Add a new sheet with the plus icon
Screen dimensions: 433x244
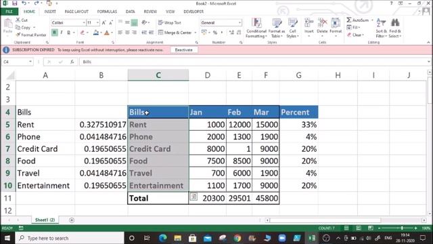[72, 220]
